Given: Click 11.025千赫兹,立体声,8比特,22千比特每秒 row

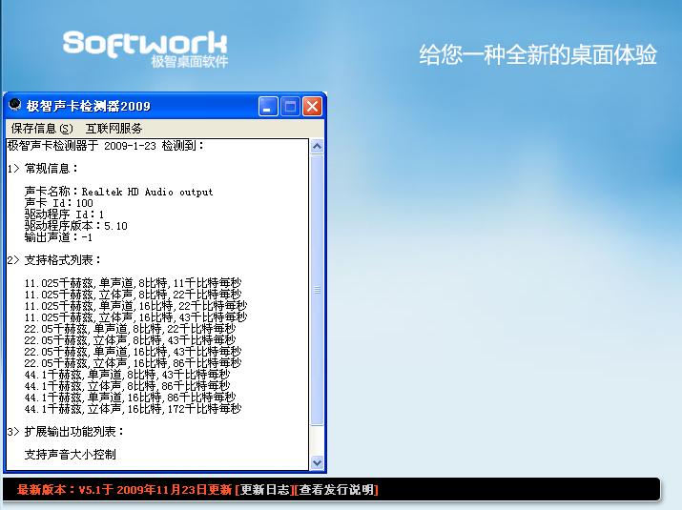Looking at the screenshot, I should point(133,295).
